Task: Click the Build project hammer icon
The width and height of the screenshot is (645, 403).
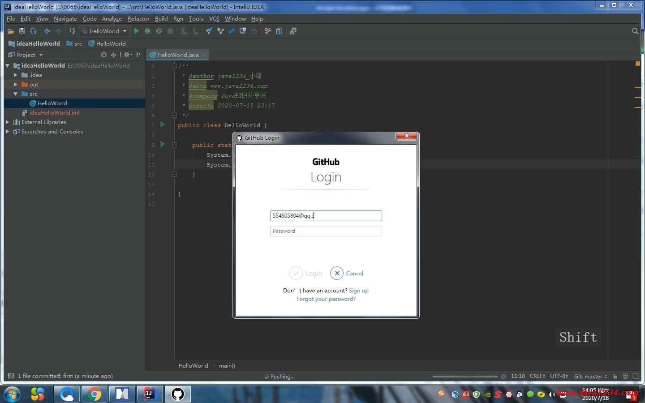Action: click(72, 31)
